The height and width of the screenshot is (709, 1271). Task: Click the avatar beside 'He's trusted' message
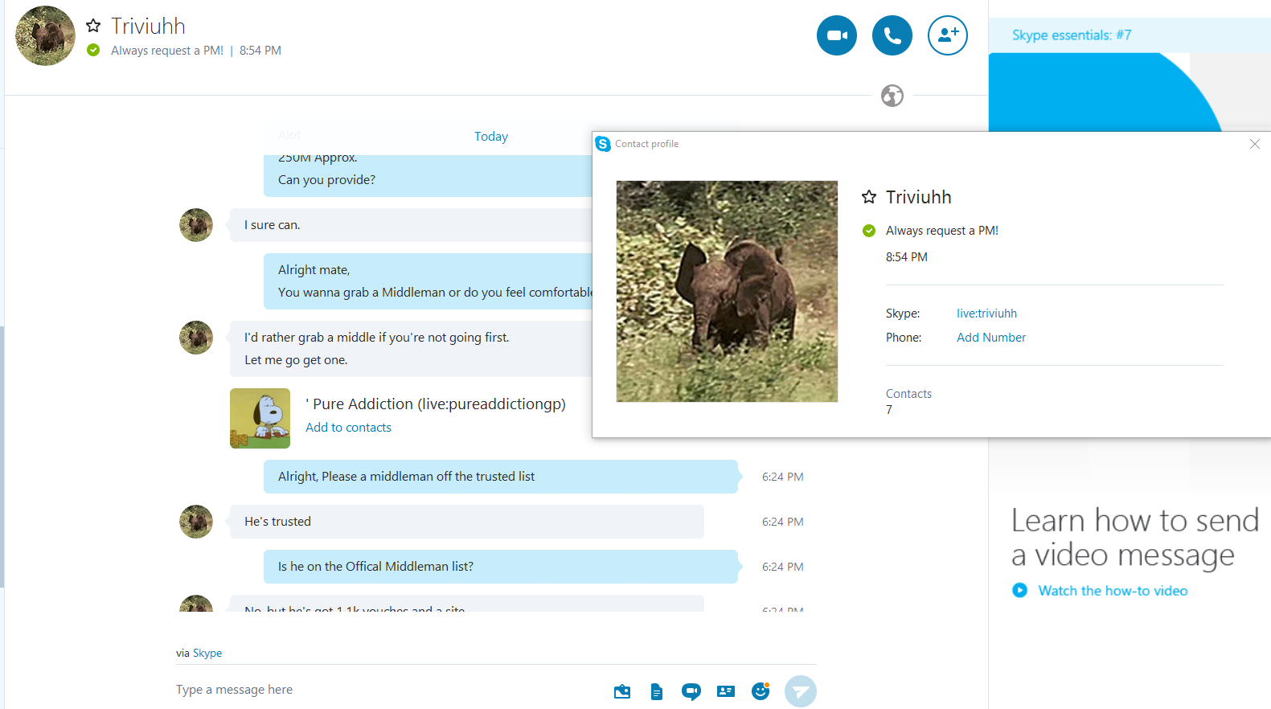196,522
